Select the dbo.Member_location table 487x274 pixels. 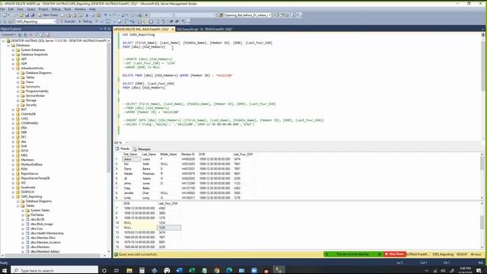pos(46,242)
